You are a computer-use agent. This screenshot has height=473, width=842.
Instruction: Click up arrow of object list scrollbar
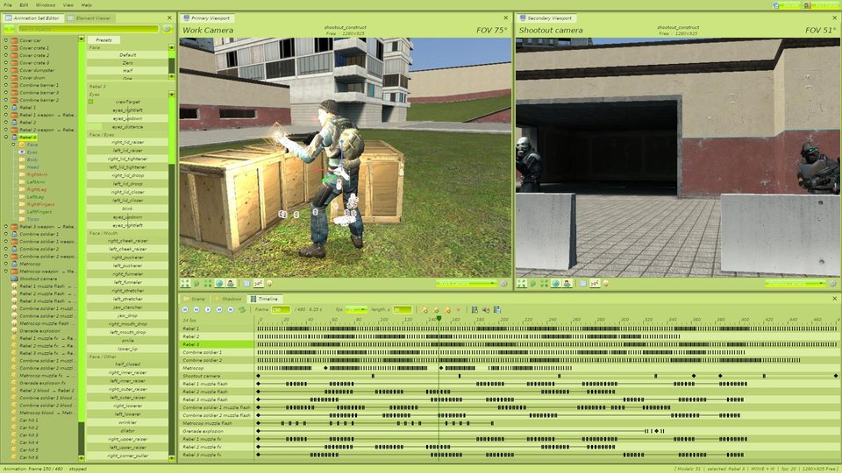pyautogui.click(x=81, y=39)
